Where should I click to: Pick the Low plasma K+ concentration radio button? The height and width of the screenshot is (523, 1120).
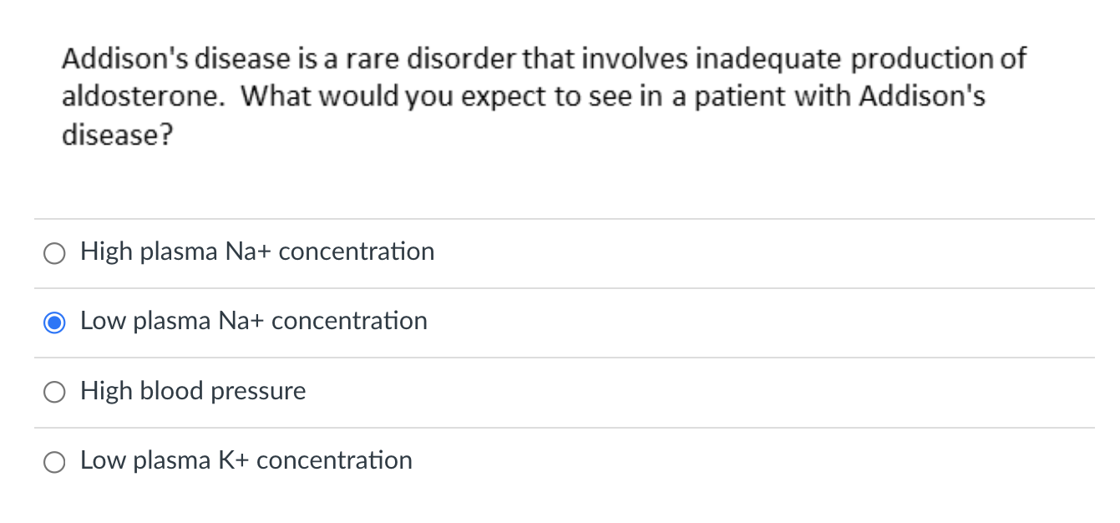click(54, 462)
